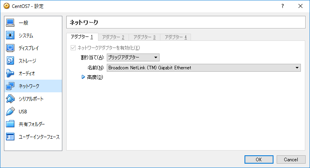
Task: Switch to the アダプター 3 tab
Action: click(x=144, y=37)
